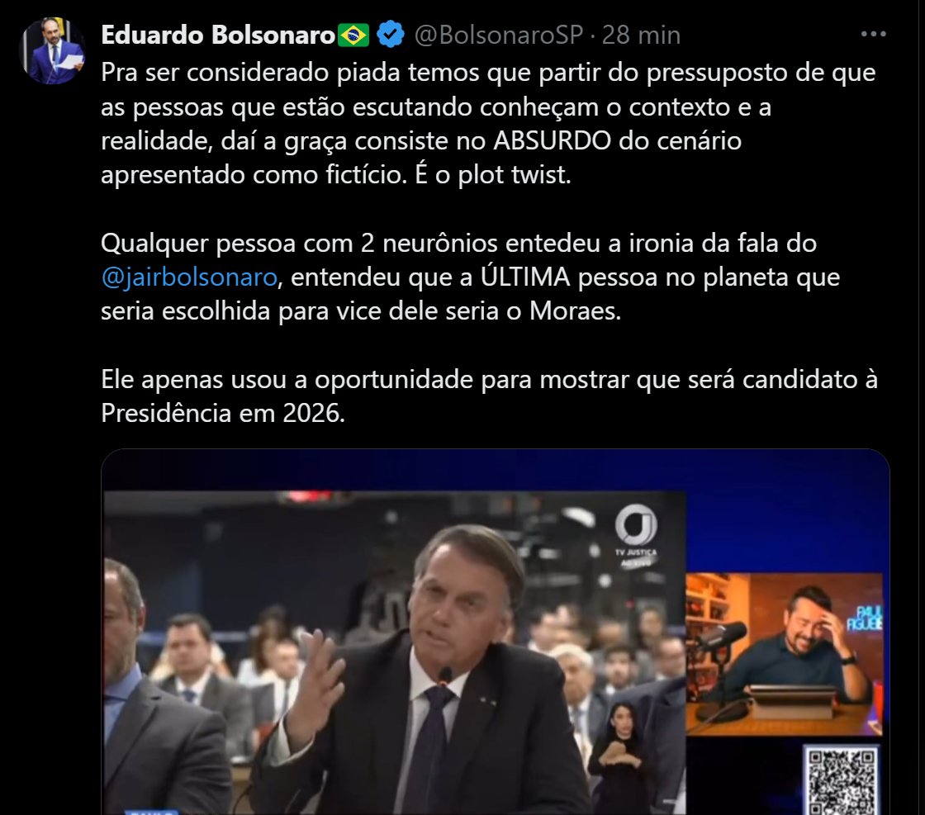
Task: Select the laughing commentator inset frame
Action: coord(784,653)
